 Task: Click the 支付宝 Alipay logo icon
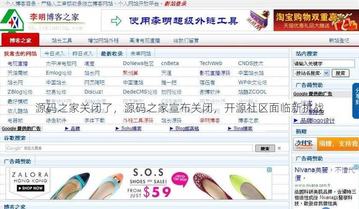point(305,144)
